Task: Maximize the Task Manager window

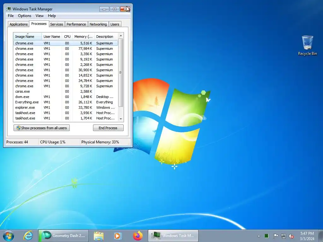Action: pyautogui.click(x=115, y=9)
